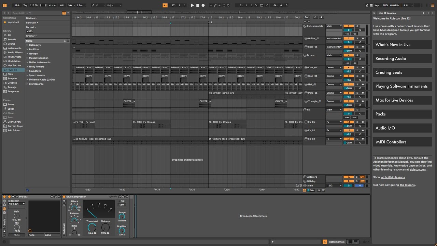
Task: Open Pro-Q 3 Sidechain No Input dropdown
Action: pyautogui.click(x=16, y=204)
